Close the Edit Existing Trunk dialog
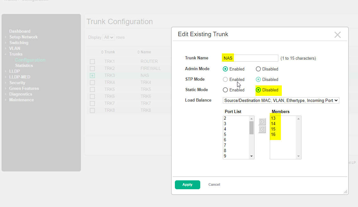Image resolution: width=358 pixels, height=207 pixels. 337,35
